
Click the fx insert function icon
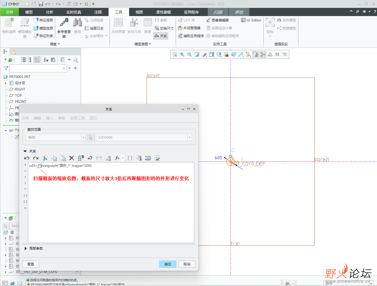point(117,158)
